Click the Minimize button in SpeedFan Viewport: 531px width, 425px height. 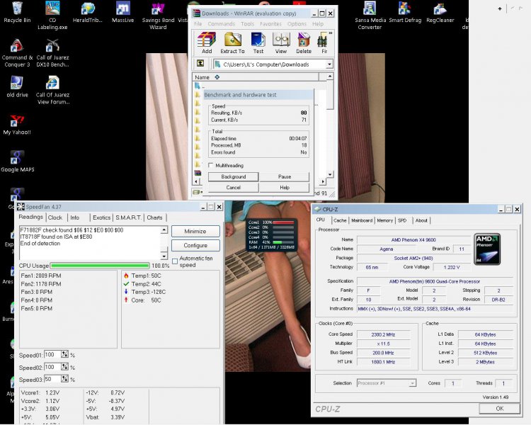coord(195,231)
